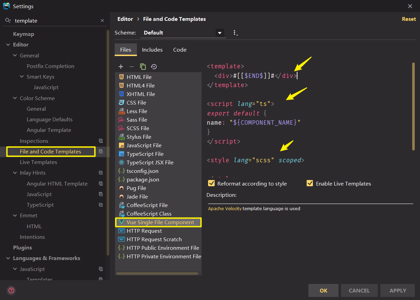The width and height of the screenshot is (420, 300).
Task: Open the Scheme Default dropdown
Action: [x=183, y=33]
